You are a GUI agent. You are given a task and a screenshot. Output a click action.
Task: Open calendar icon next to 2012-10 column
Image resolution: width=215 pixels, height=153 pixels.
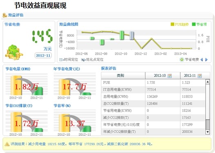(170, 75)
